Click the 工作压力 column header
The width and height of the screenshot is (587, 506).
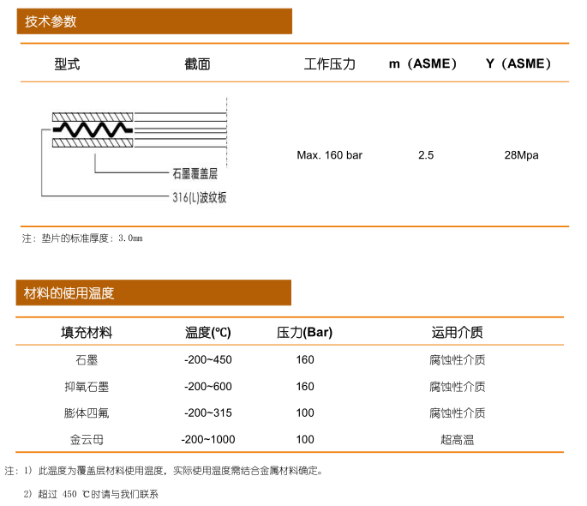(330, 64)
